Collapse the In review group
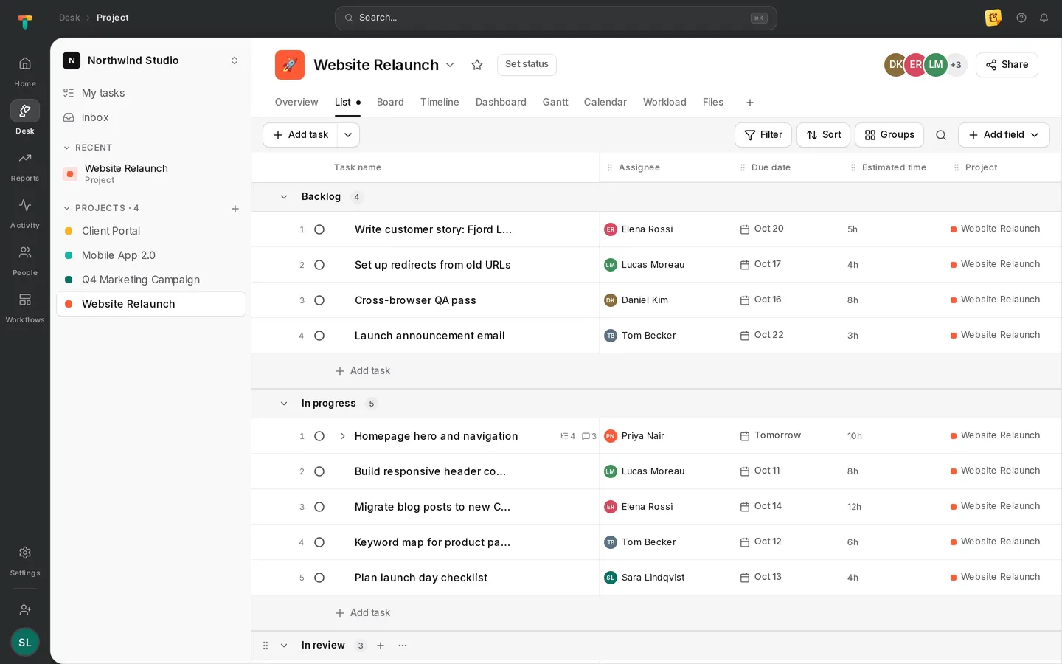Viewport: 1062px width, 664px height. (x=284, y=646)
